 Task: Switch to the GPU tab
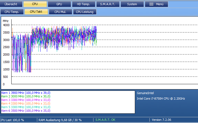point(59,4)
